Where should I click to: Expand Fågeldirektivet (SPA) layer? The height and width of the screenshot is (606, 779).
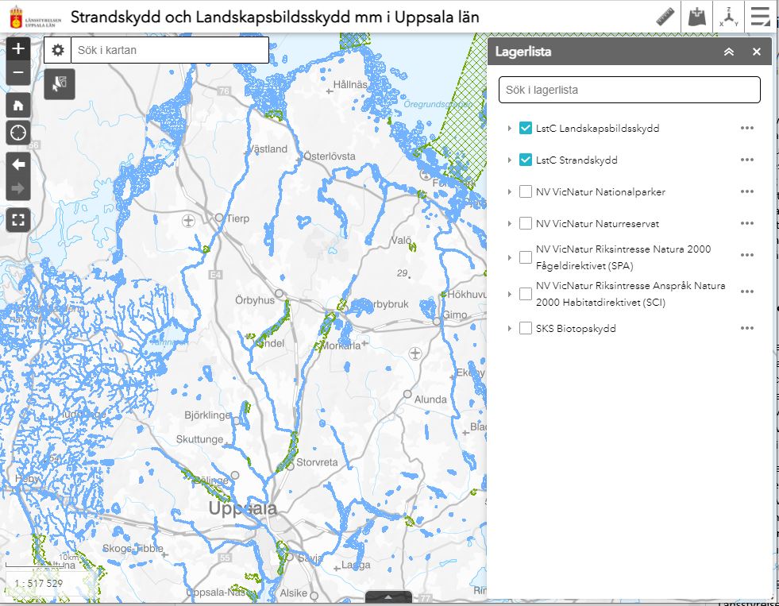509,257
